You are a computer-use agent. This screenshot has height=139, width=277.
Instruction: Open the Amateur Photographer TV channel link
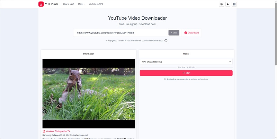click(x=58, y=131)
